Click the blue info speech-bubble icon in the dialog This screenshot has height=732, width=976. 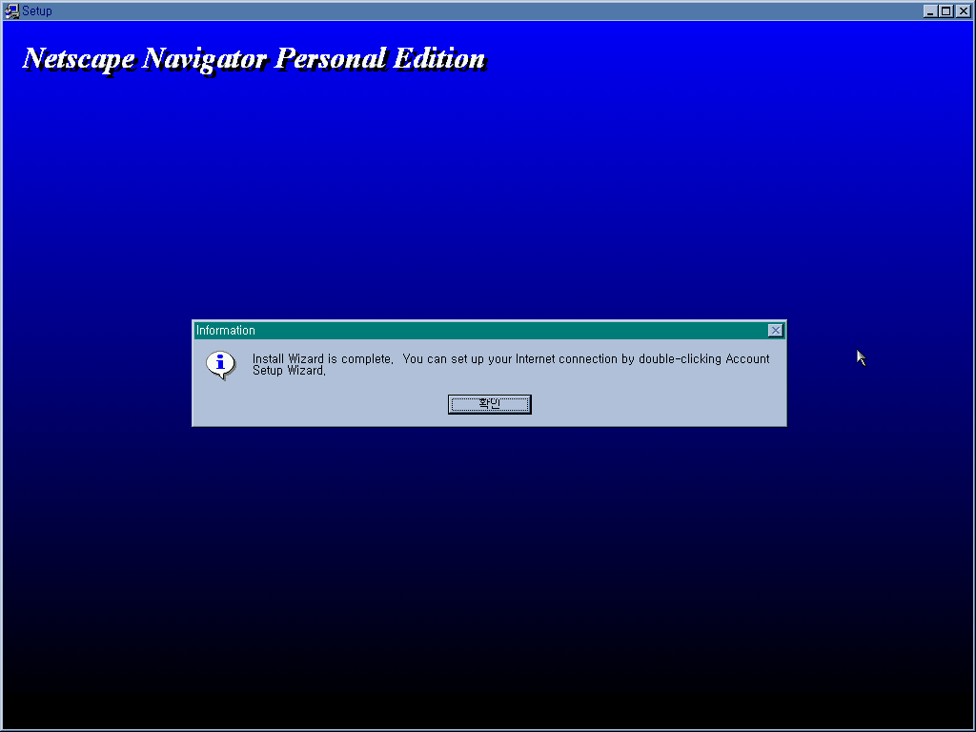click(x=221, y=365)
